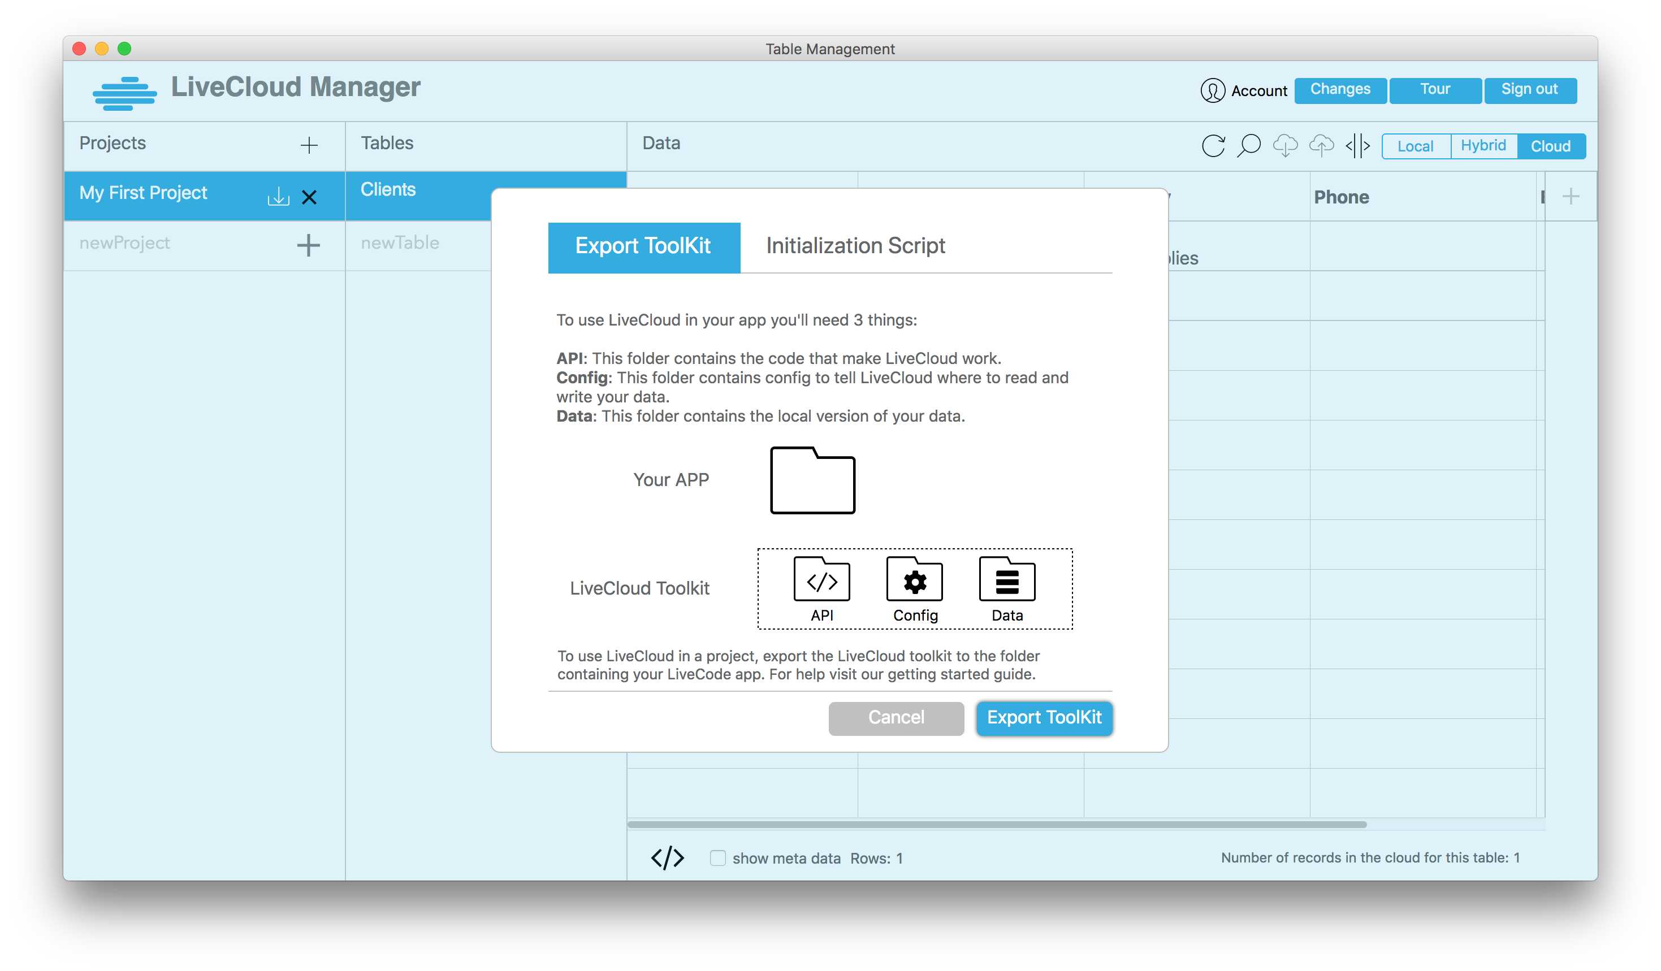Click the sync/merge arrows icon in toolbar
This screenshot has width=1661, height=971.
[1360, 146]
